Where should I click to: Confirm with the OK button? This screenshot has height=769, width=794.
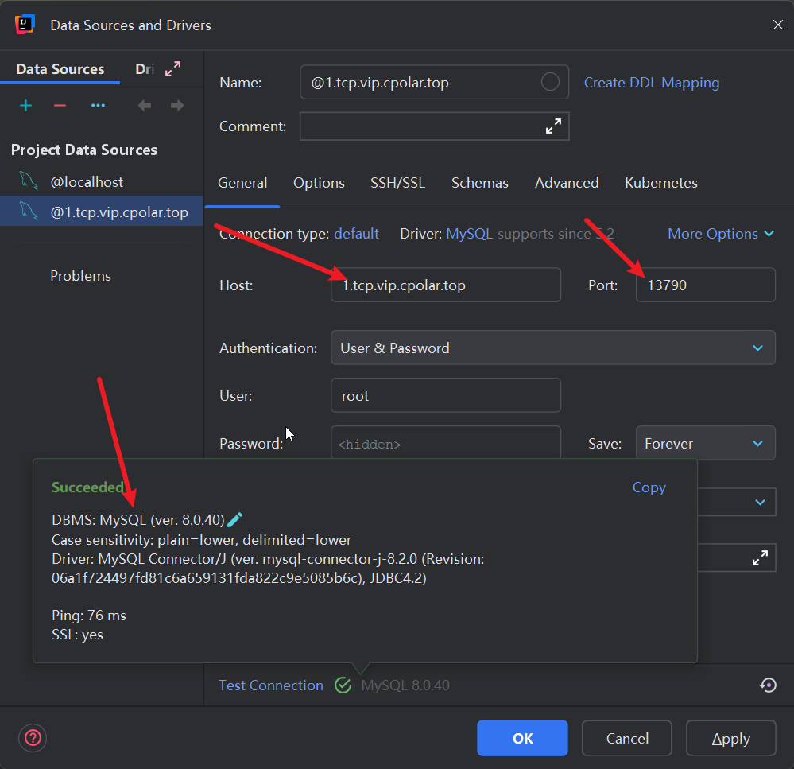pyautogui.click(x=522, y=738)
